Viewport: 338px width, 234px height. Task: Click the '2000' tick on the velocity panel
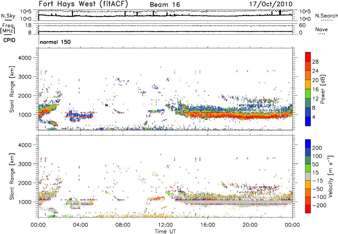25,183
